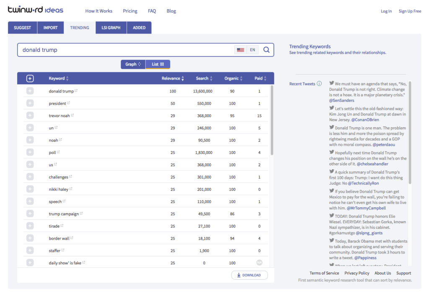Open the Privacy Policy link
Image resolution: width=429 pixels, height=292 pixels.
(357, 273)
